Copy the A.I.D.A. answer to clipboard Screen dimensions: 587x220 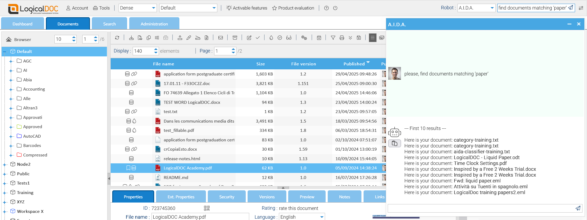pyautogui.click(x=395, y=143)
